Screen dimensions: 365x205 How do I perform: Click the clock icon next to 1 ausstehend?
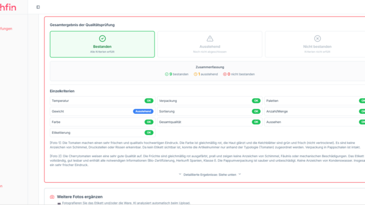pos(196,74)
